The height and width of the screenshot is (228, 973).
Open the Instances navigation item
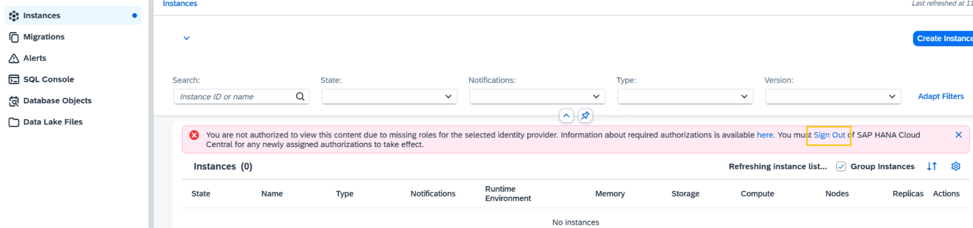73,15
